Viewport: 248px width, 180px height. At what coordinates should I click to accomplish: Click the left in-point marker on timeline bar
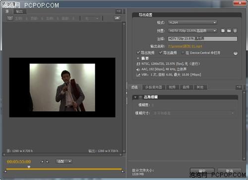(5, 171)
